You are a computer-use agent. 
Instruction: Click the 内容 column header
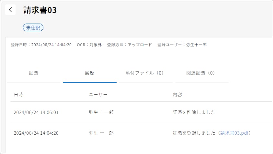click(x=177, y=95)
